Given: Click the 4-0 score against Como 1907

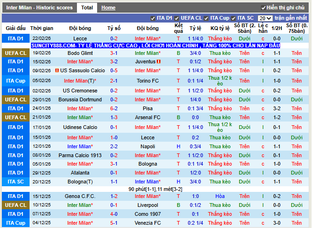Looking at the screenshot, I should tap(114, 214).
